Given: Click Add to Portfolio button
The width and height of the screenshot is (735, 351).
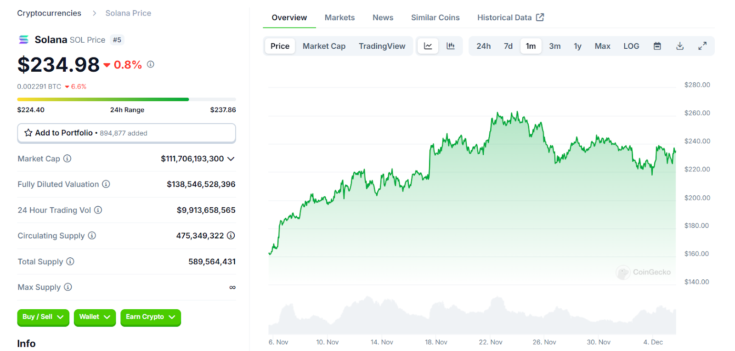Looking at the screenshot, I should 126,133.
